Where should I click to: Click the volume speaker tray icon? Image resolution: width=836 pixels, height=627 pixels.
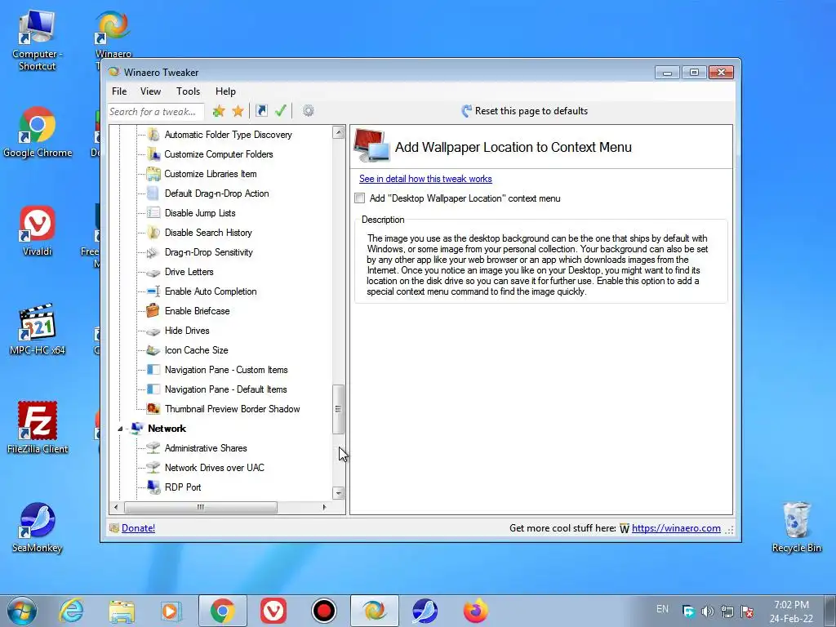708,611
